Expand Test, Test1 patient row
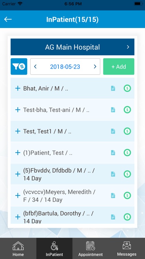This screenshot has width=145, height=259. point(18,131)
